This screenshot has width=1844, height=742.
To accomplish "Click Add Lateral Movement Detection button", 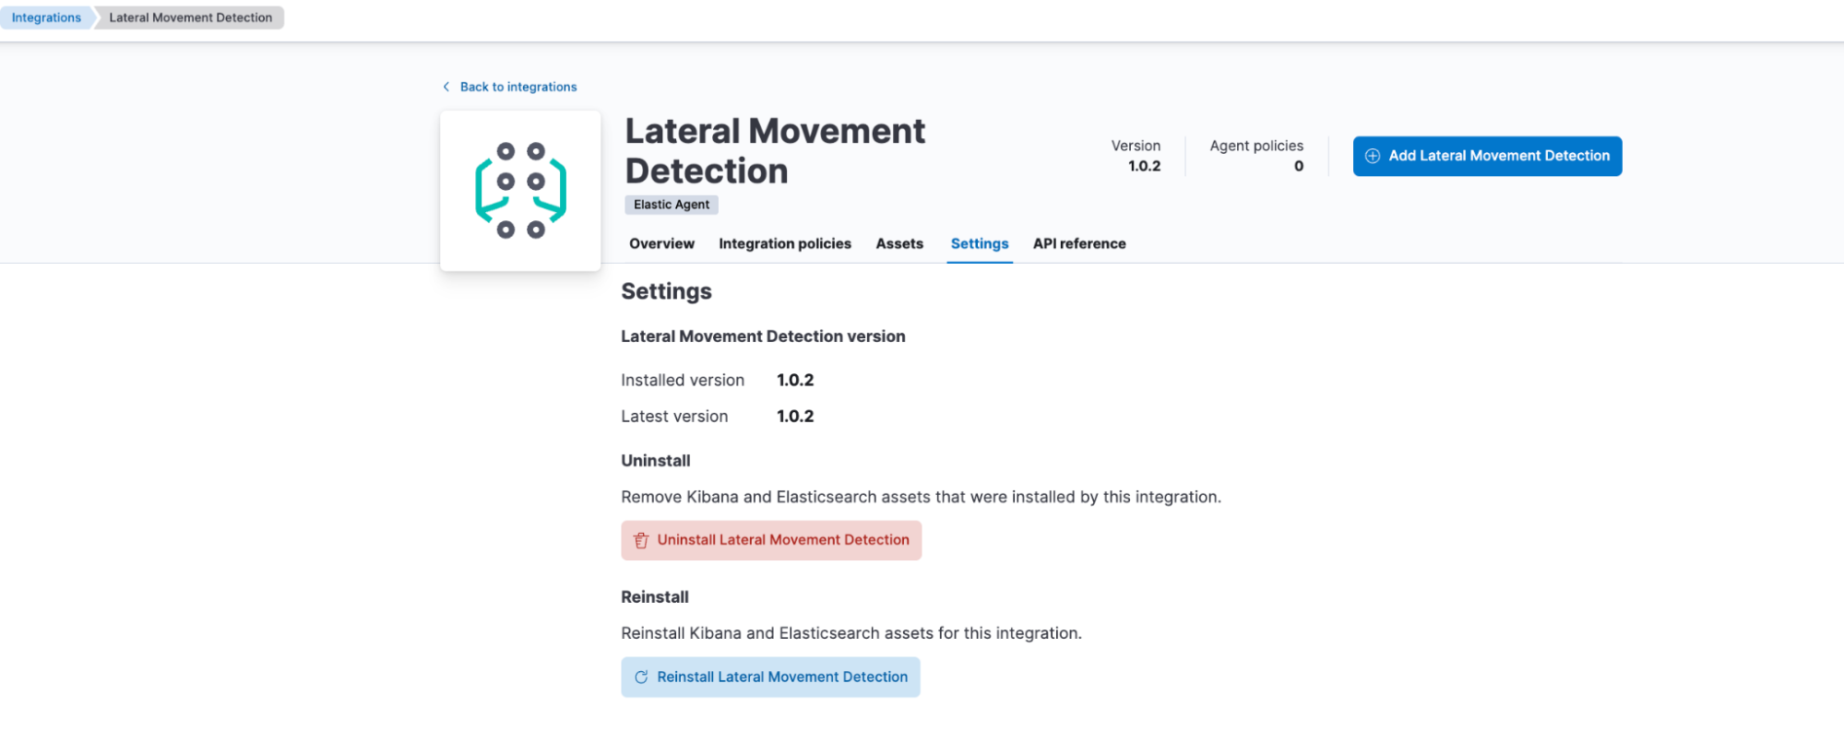I will pyautogui.click(x=1487, y=156).
